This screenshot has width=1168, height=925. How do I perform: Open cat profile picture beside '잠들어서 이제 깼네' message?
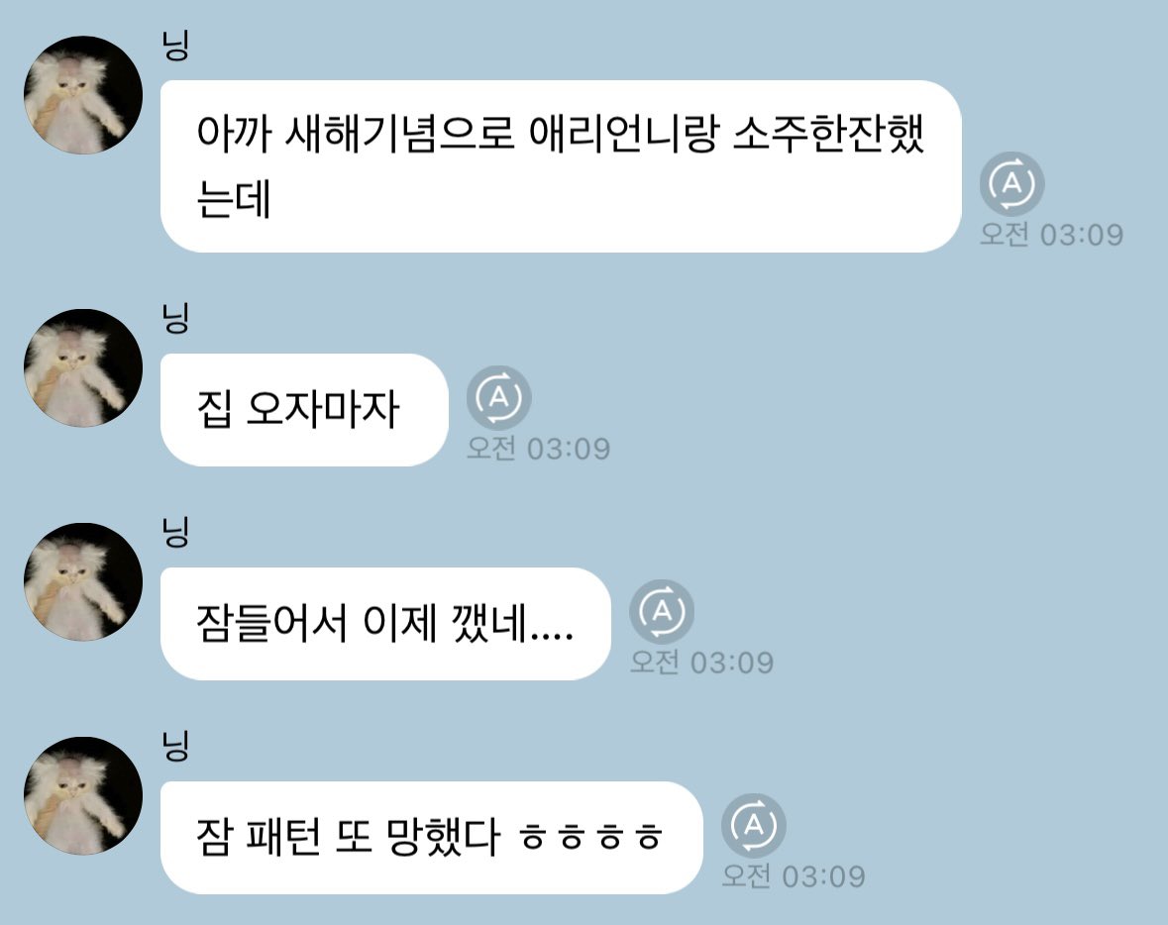[82, 581]
